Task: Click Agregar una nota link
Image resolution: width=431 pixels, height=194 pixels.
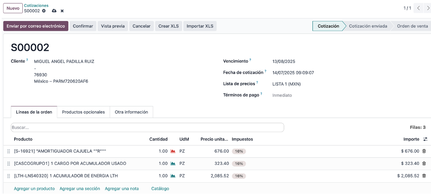Action: tap(122, 188)
